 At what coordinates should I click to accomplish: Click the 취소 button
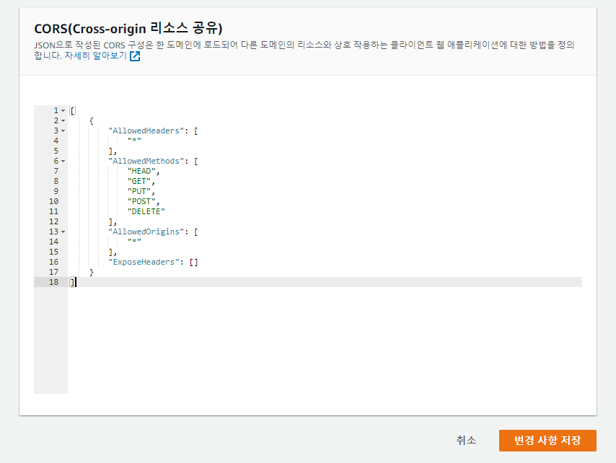click(x=466, y=440)
